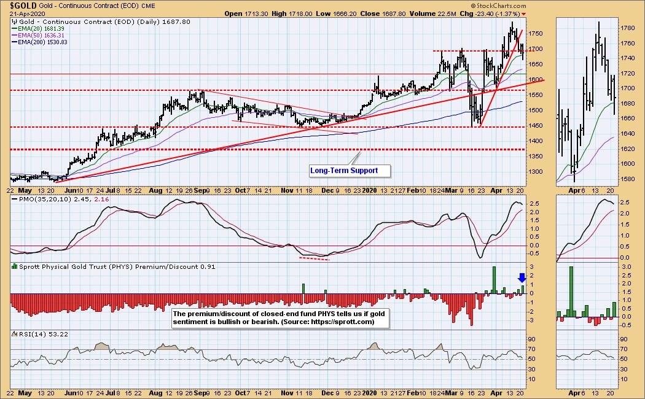Click the blue EMA(200) legend line swatch
The height and width of the screenshot is (399, 645).
[x=15, y=42]
